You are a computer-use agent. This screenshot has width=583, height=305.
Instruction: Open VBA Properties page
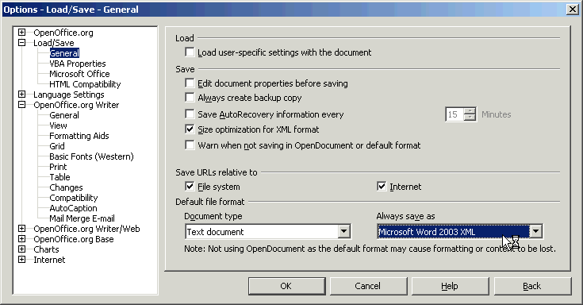coord(78,64)
